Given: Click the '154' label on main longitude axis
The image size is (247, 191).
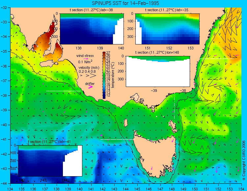Looking at the screenshot, I should click(x=241, y=189).
